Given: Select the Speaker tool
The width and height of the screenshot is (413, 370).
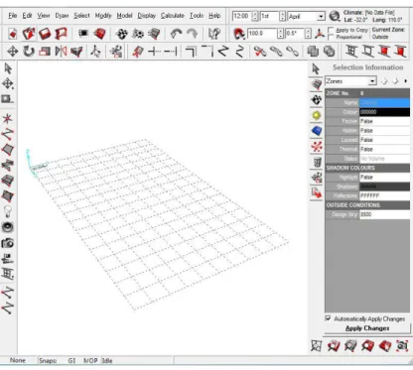Looking at the screenshot, I should pos(8,227).
